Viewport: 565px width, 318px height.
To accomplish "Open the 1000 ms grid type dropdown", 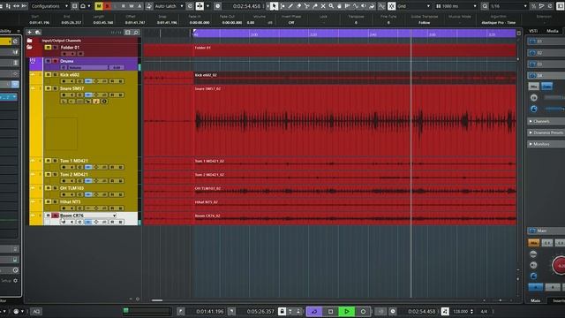I will click(456, 6).
